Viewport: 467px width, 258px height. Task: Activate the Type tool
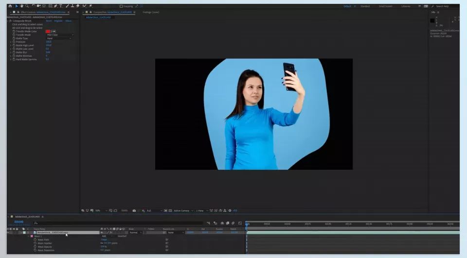coord(61,6)
